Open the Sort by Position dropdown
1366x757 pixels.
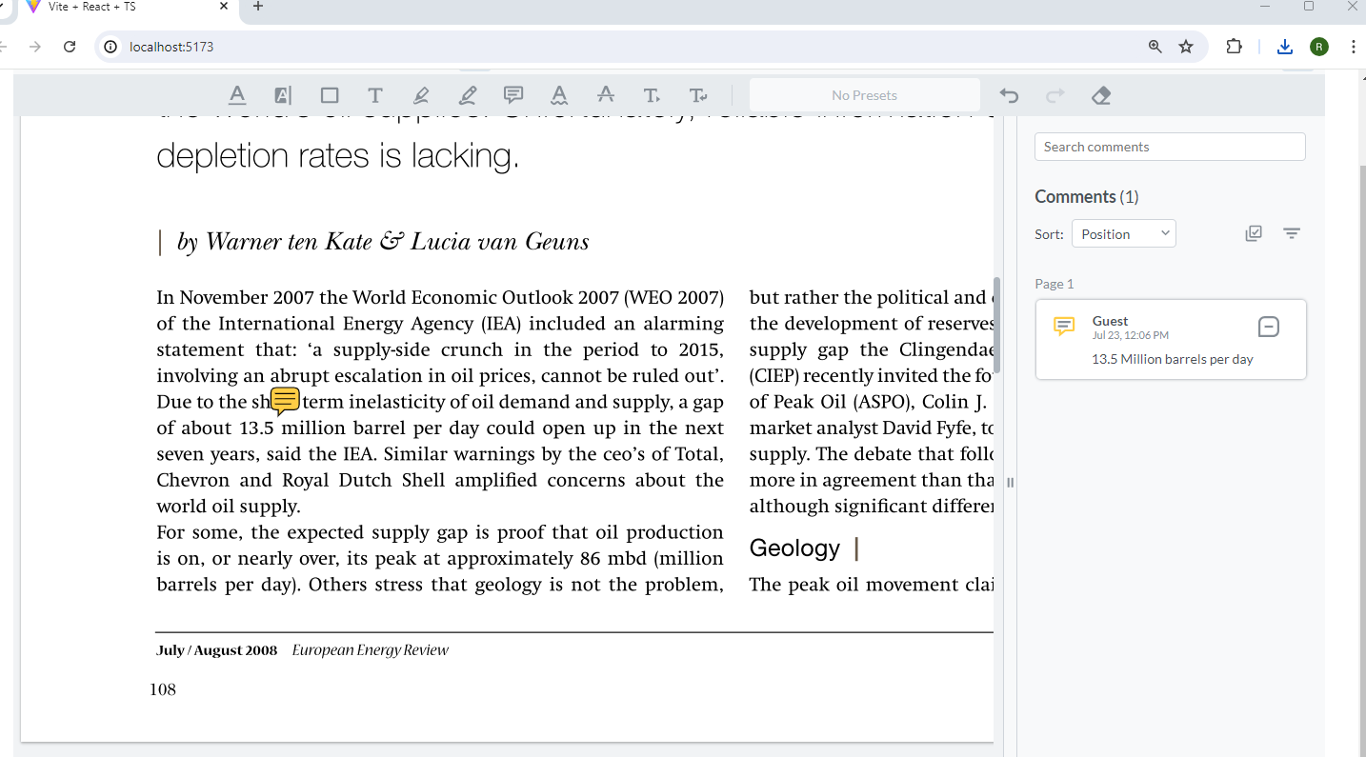click(1124, 233)
